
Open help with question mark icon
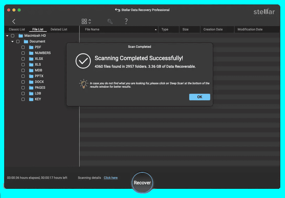(126, 22)
